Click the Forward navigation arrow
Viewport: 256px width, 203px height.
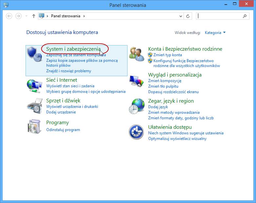[18, 16]
